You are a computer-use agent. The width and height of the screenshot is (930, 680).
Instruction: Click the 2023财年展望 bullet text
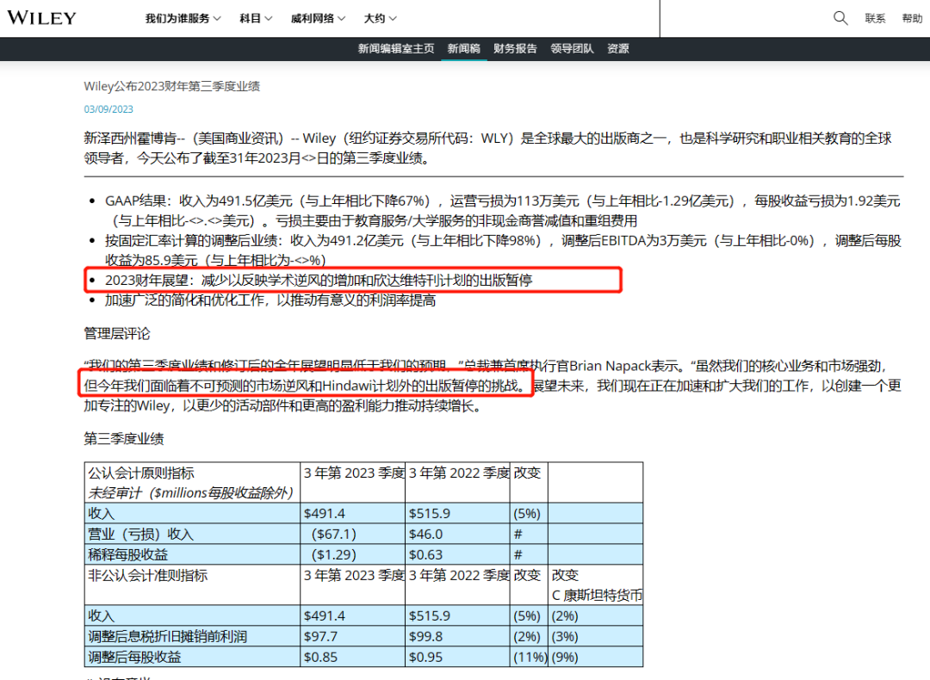[x=319, y=280]
